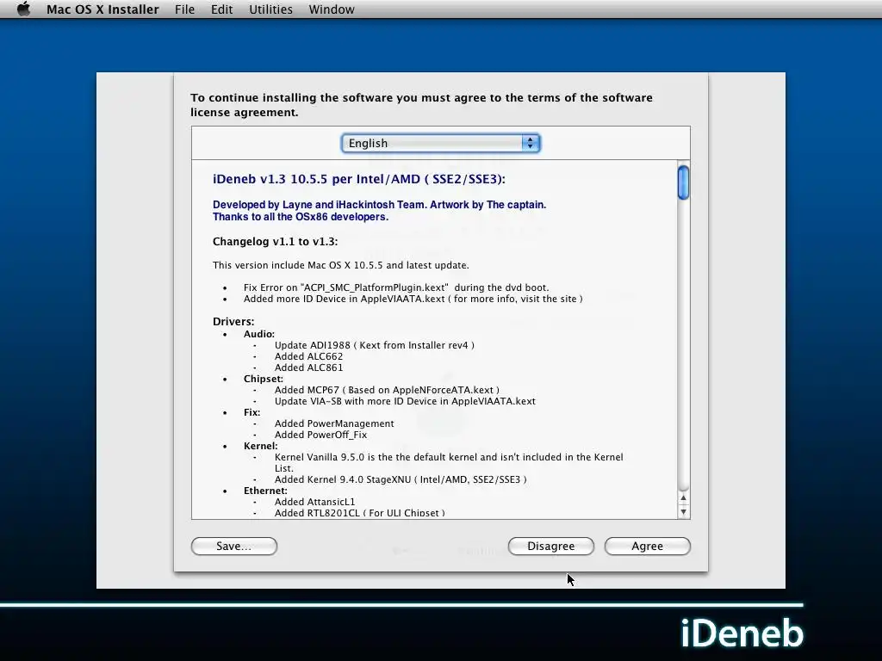The image size is (882, 661).
Task: Open the Utilities menu
Action: click(x=270, y=9)
